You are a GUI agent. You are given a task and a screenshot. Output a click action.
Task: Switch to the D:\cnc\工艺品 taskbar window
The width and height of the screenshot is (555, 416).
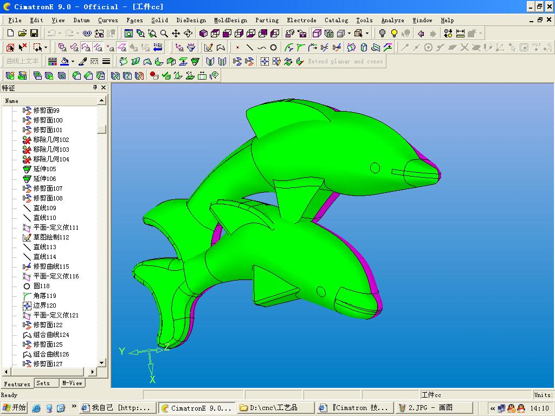click(x=275, y=408)
